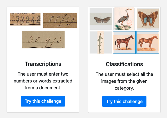Select the gray moth image
The image size is (167, 118).
[x=101, y=19]
